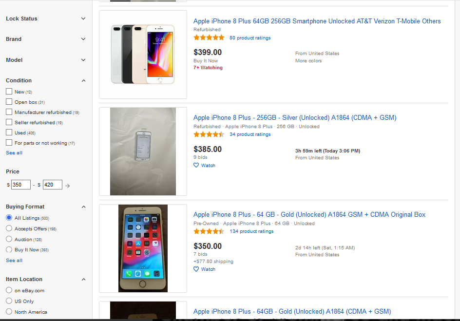Click the minimum price input field

point(21,185)
